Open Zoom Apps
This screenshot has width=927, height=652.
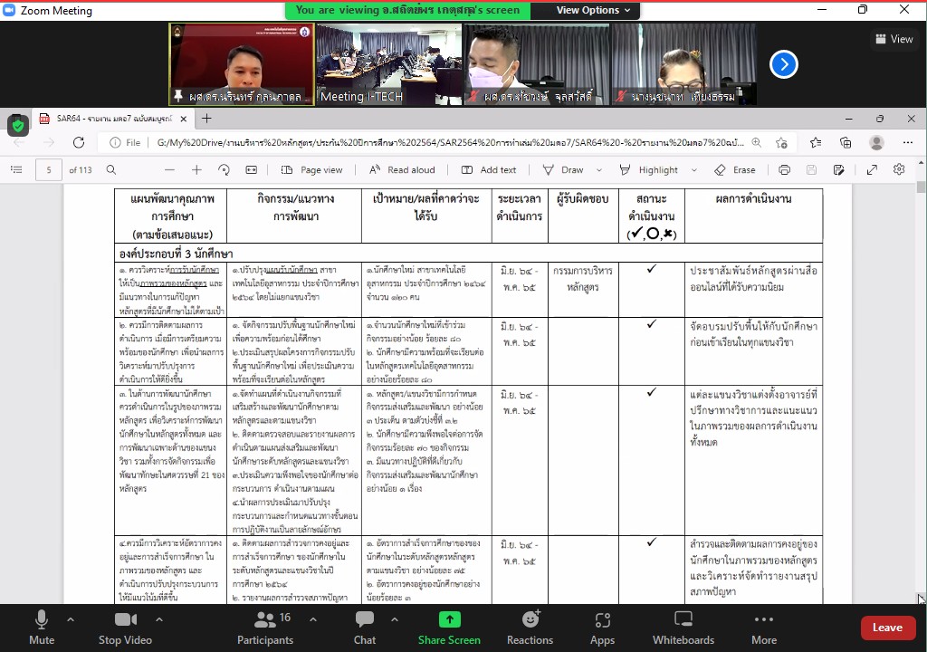coord(602,628)
